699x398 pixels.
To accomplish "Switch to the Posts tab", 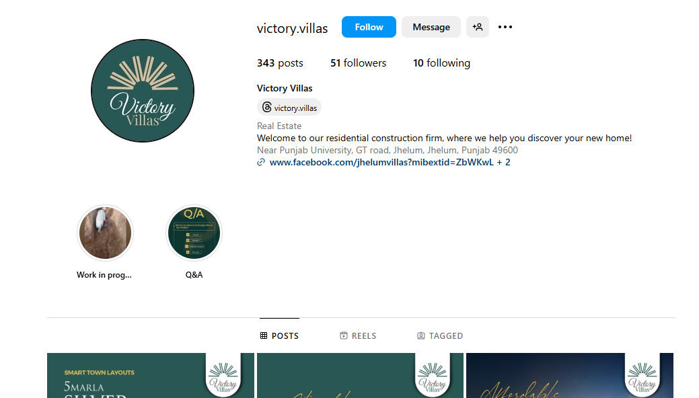I will (279, 335).
